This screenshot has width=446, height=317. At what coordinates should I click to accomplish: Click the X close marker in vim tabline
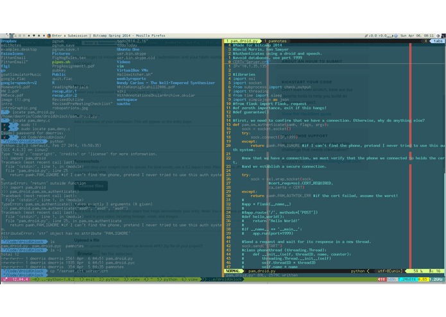pos(426,41)
